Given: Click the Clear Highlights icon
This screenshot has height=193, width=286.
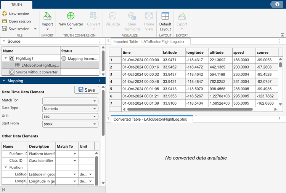Looking at the screenshot, I should point(132,16).
